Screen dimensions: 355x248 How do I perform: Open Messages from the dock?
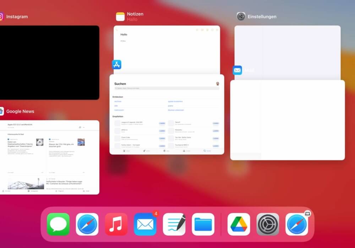click(58, 224)
